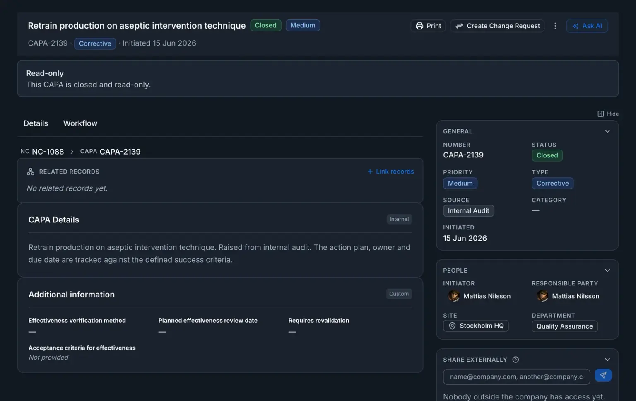Click the help icon beside Share Externally
Screen dimensions: 636x401
[516, 360]
